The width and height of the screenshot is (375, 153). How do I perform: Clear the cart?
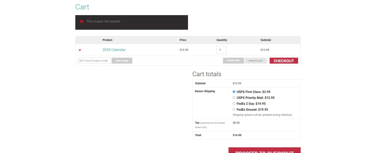pyautogui.click(x=233, y=61)
